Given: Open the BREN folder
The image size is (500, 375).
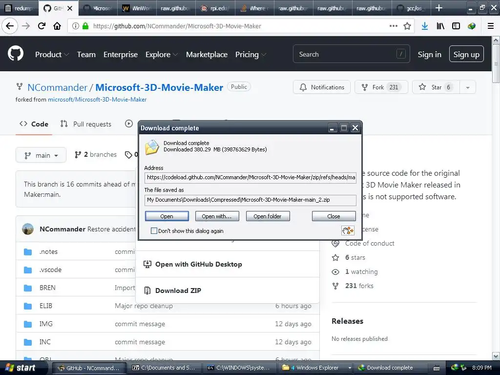Looking at the screenshot, I should pyautogui.click(x=47, y=288).
